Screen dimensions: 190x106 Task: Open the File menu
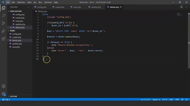(x=8, y=2)
